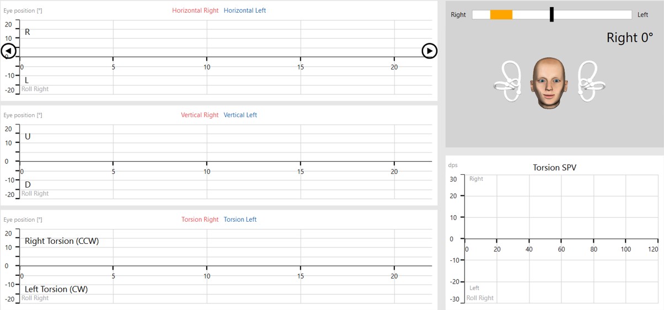664x310 pixels.
Task: Click the Right Torsion (CCW) label
Action: (62, 241)
